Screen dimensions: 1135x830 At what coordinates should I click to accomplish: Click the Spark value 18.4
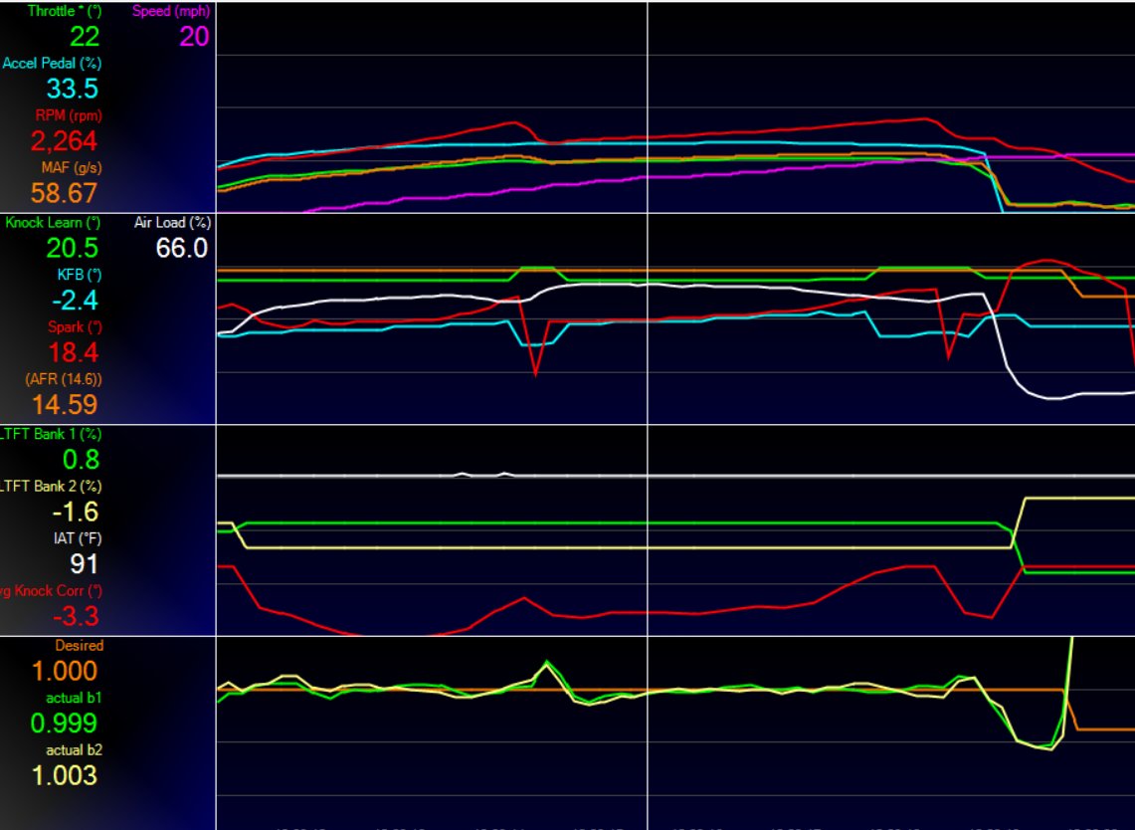point(73,352)
